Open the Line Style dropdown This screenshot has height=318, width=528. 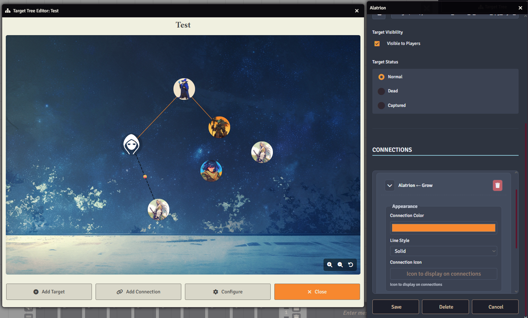pos(444,251)
